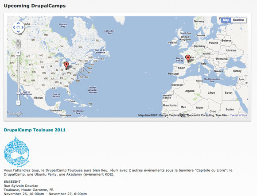The width and height of the screenshot is (257, 196).
Task: Click the 'Mauritania' map label
Action: 170,105
